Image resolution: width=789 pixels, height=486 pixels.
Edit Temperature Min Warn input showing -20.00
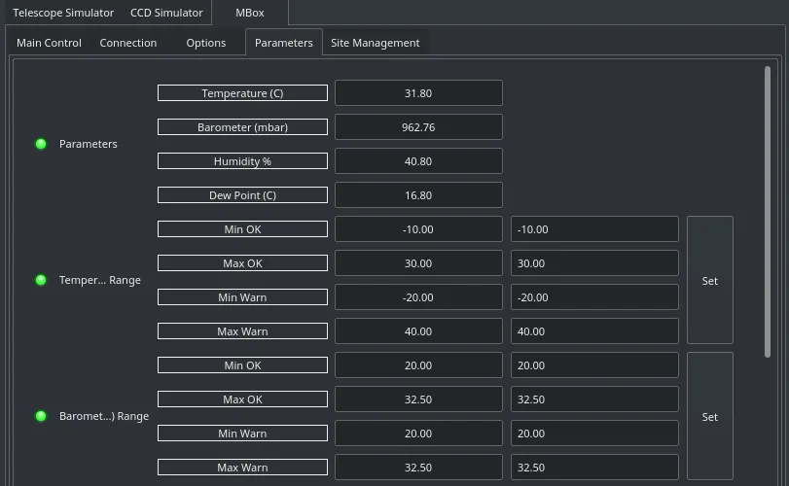coord(594,297)
